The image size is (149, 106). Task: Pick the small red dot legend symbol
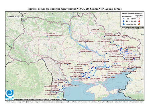click(139, 19)
